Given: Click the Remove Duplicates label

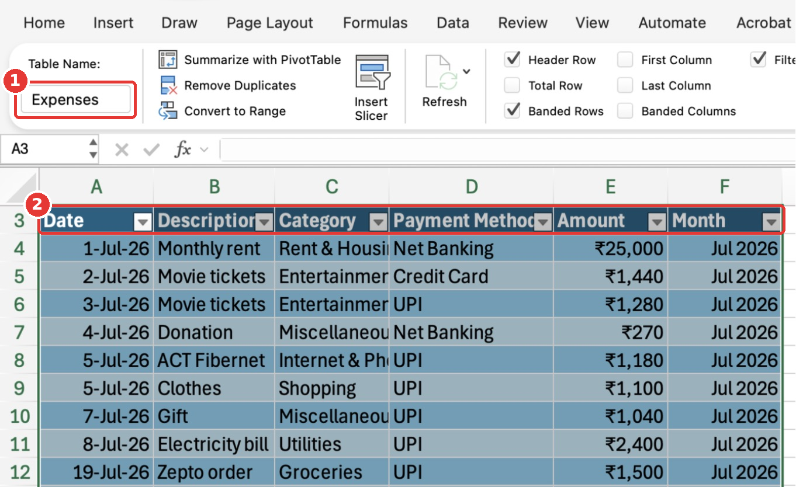Looking at the screenshot, I should [x=240, y=86].
